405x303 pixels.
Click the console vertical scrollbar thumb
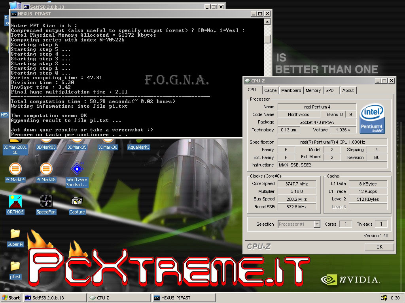[x=267, y=39]
